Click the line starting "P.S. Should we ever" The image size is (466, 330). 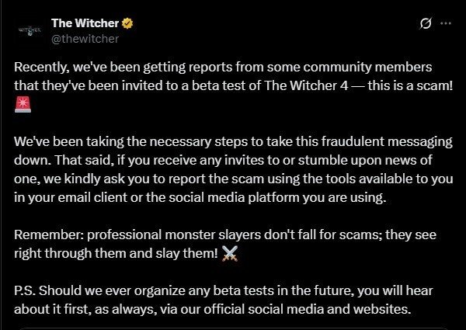[223, 290]
